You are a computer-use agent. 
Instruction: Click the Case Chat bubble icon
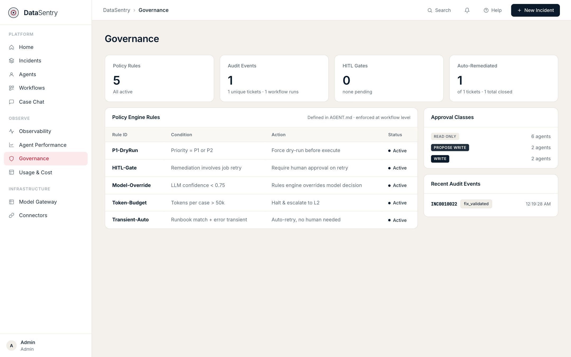tap(11, 102)
